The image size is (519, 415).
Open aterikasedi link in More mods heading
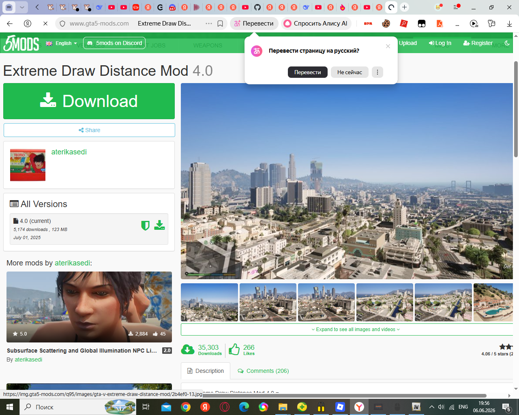pos(73,263)
